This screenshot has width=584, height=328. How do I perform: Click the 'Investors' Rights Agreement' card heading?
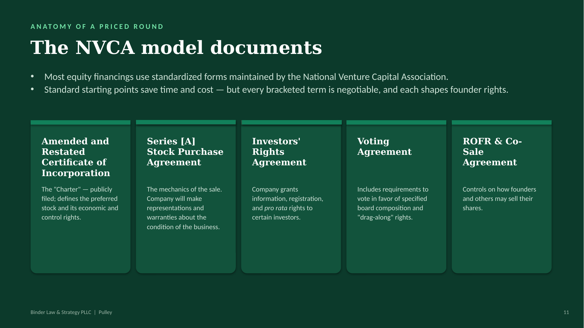279,152
